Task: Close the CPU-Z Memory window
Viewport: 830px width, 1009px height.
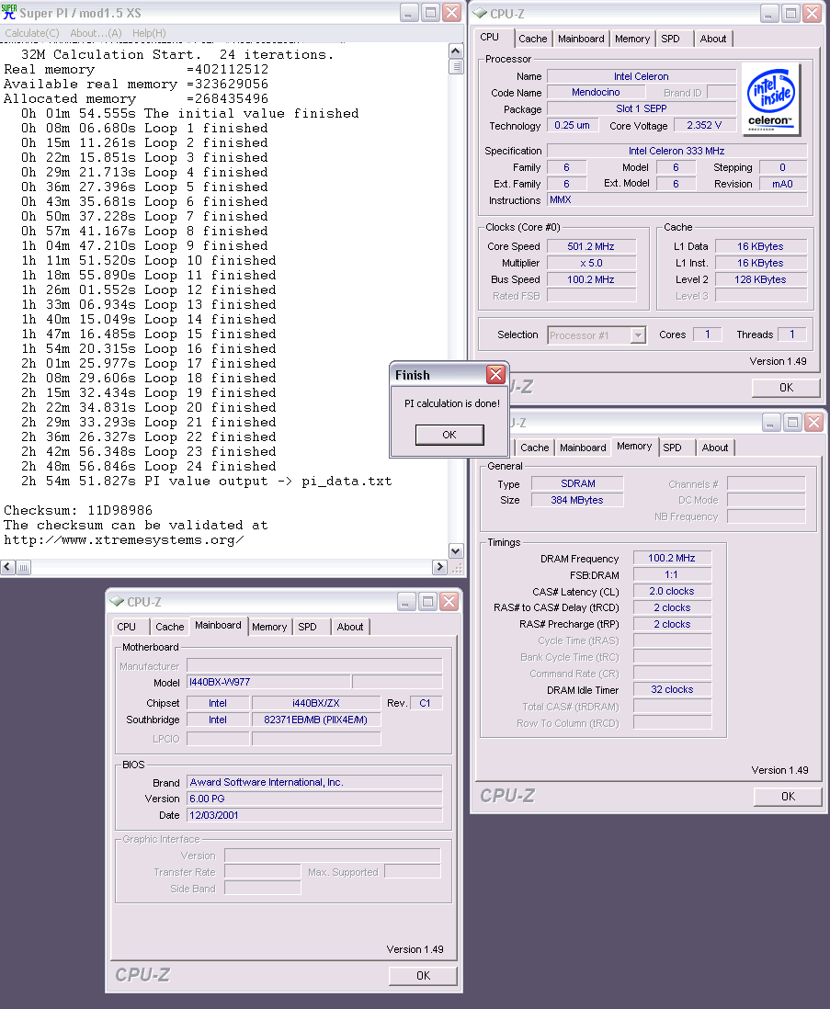Action: (x=814, y=422)
